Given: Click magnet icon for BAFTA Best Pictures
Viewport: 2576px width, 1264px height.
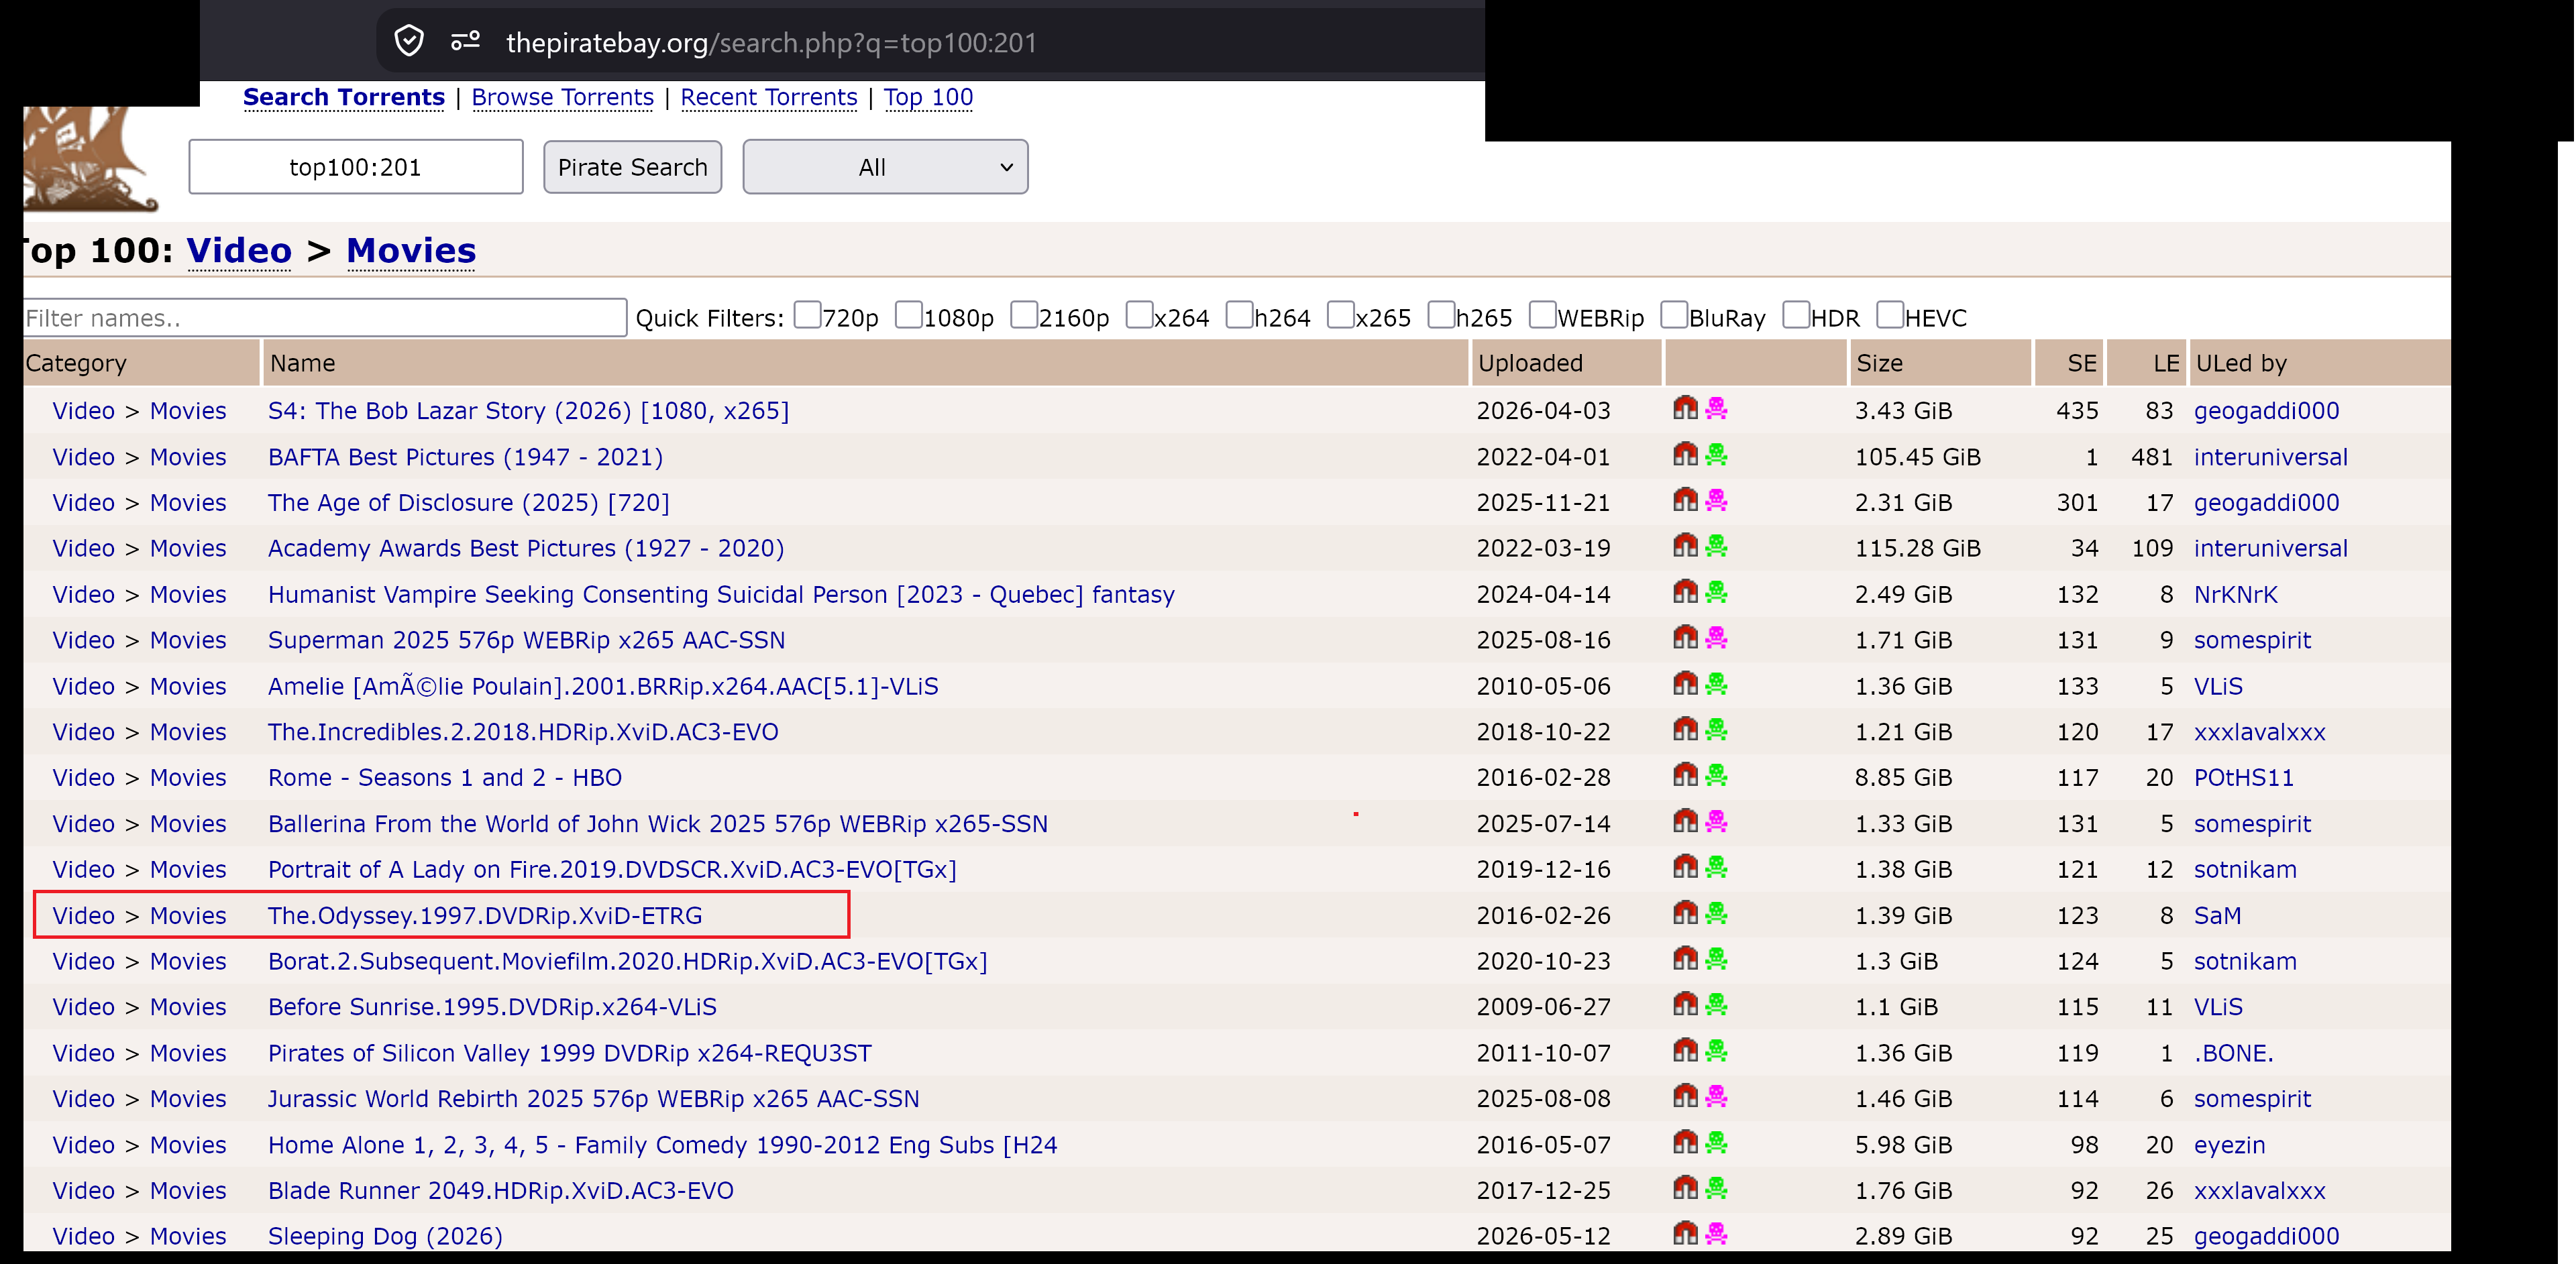Looking at the screenshot, I should 1685,454.
